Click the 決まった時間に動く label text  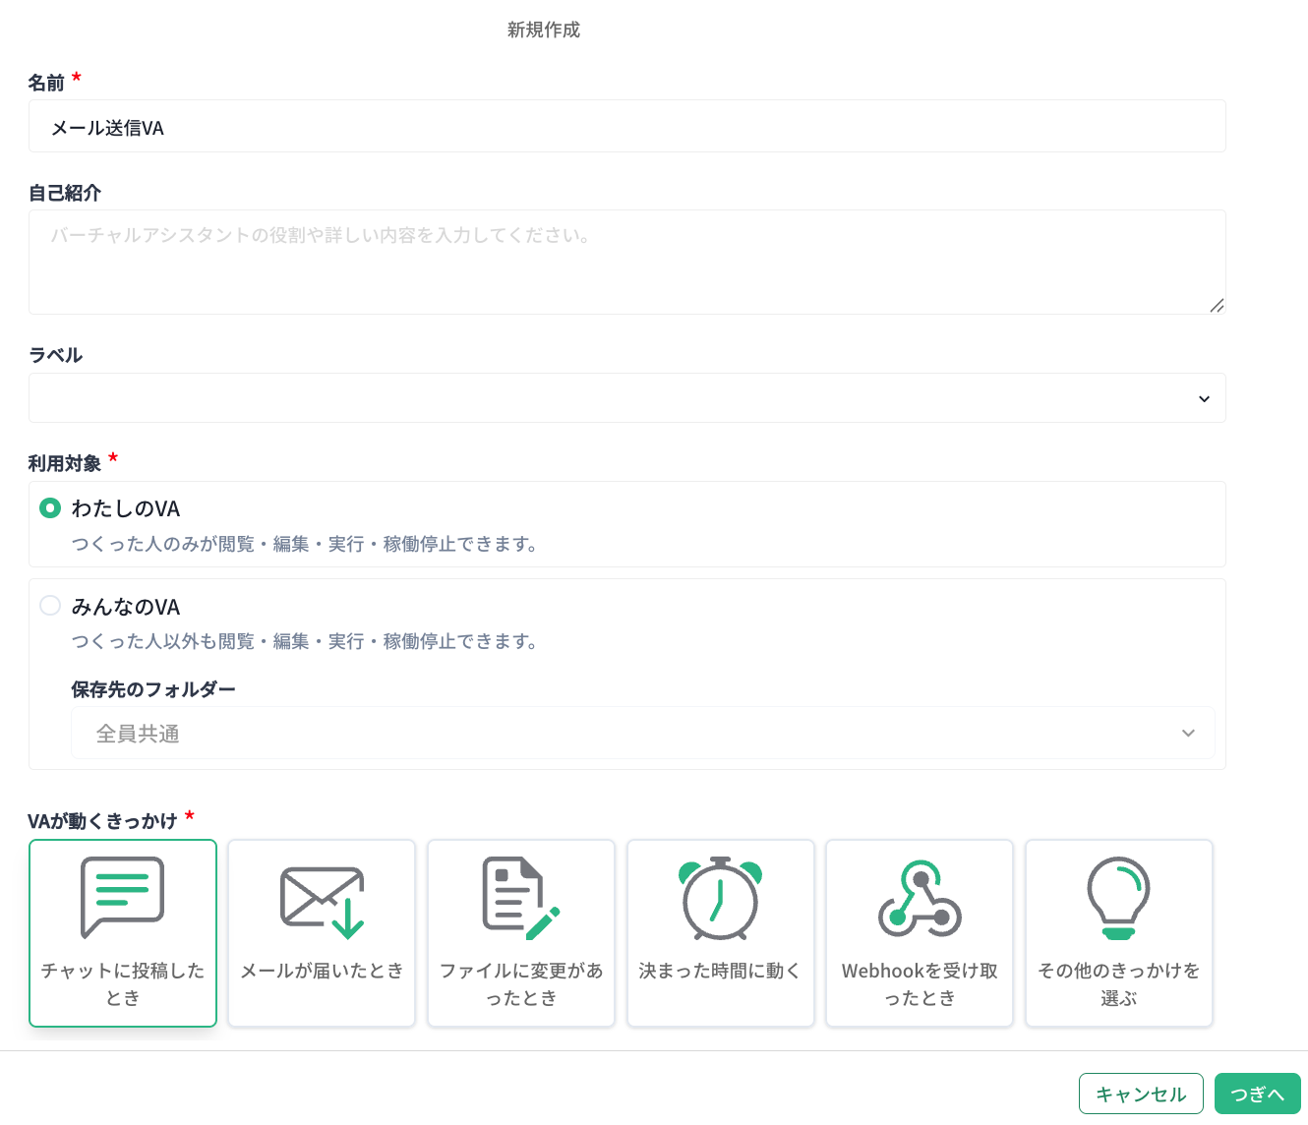720,971
